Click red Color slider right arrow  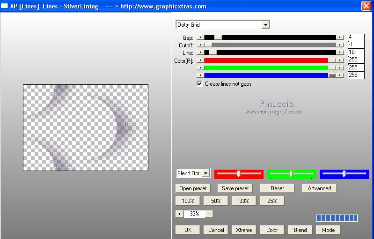click(x=340, y=60)
